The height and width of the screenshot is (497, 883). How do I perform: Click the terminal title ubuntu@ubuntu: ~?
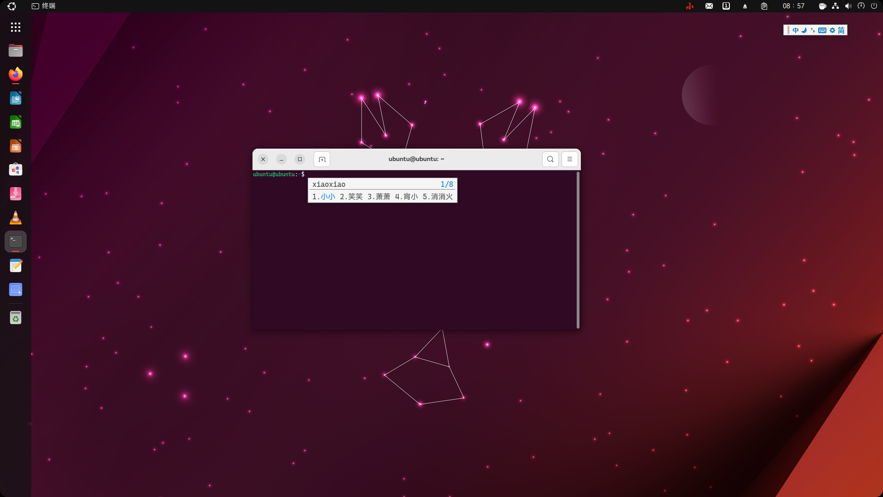[x=416, y=159]
